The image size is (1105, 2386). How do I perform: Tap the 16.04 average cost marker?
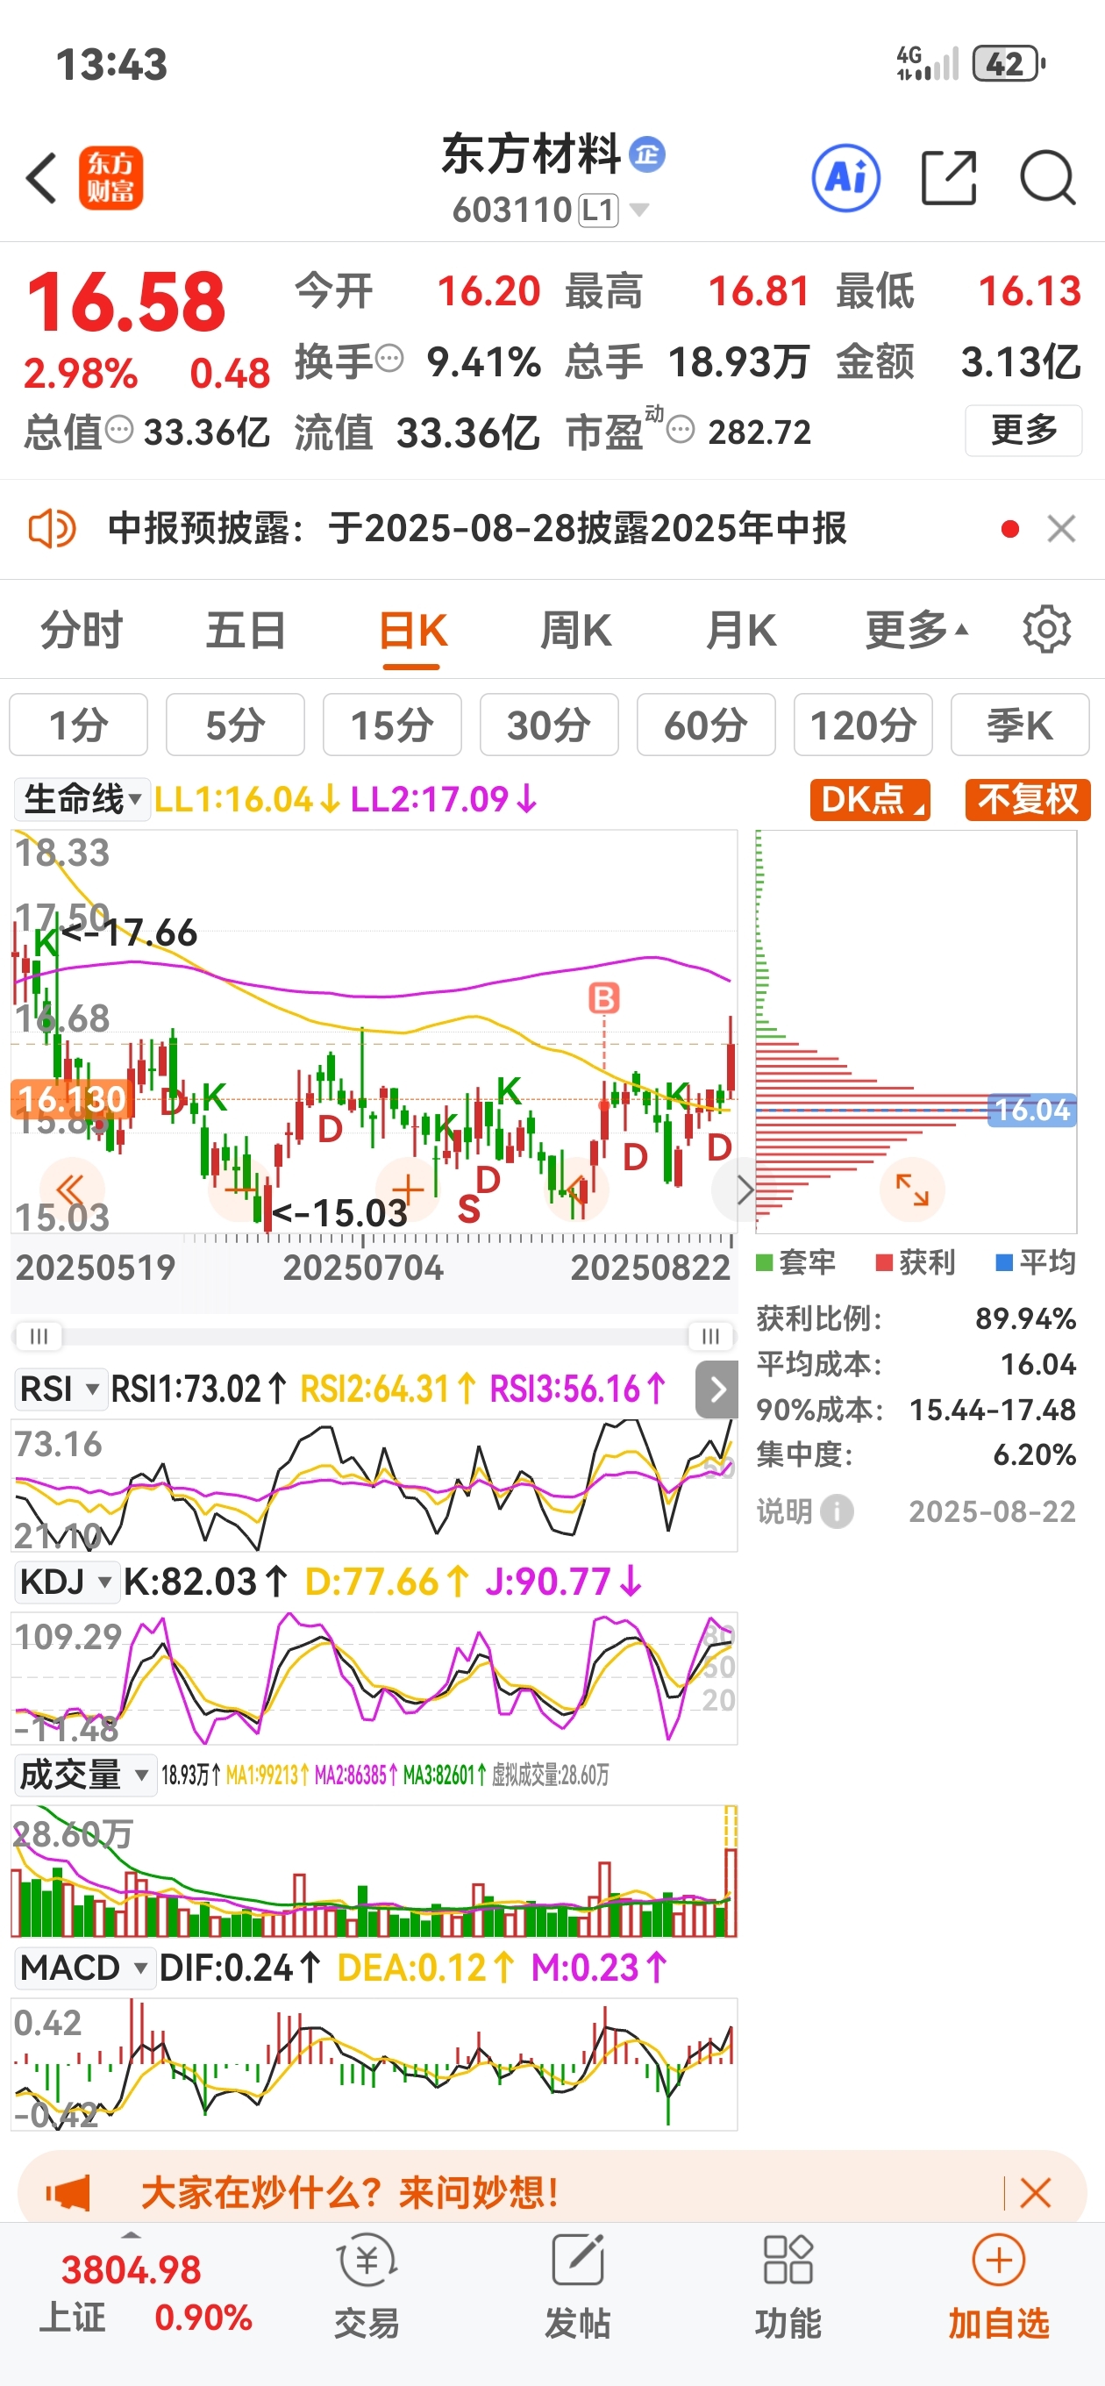coord(1032,1109)
